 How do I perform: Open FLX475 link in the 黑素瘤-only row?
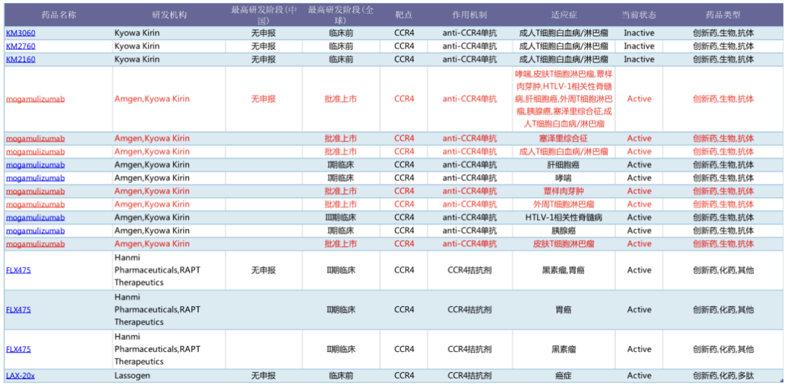pos(18,349)
